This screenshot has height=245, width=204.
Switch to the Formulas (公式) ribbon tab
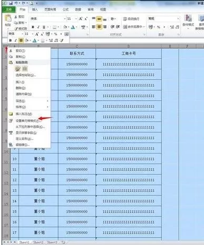point(65,9)
